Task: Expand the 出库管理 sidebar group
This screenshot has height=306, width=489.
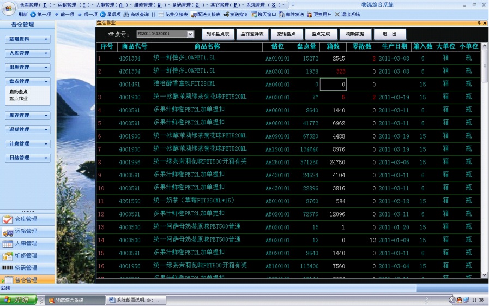Action: click(x=27, y=68)
